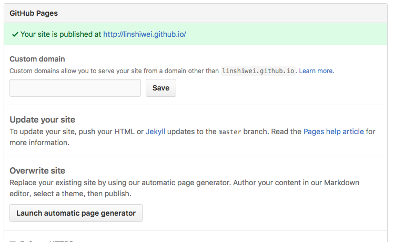394x242 pixels.
Task: Select the Custom domain heading
Action: pos(37,59)
